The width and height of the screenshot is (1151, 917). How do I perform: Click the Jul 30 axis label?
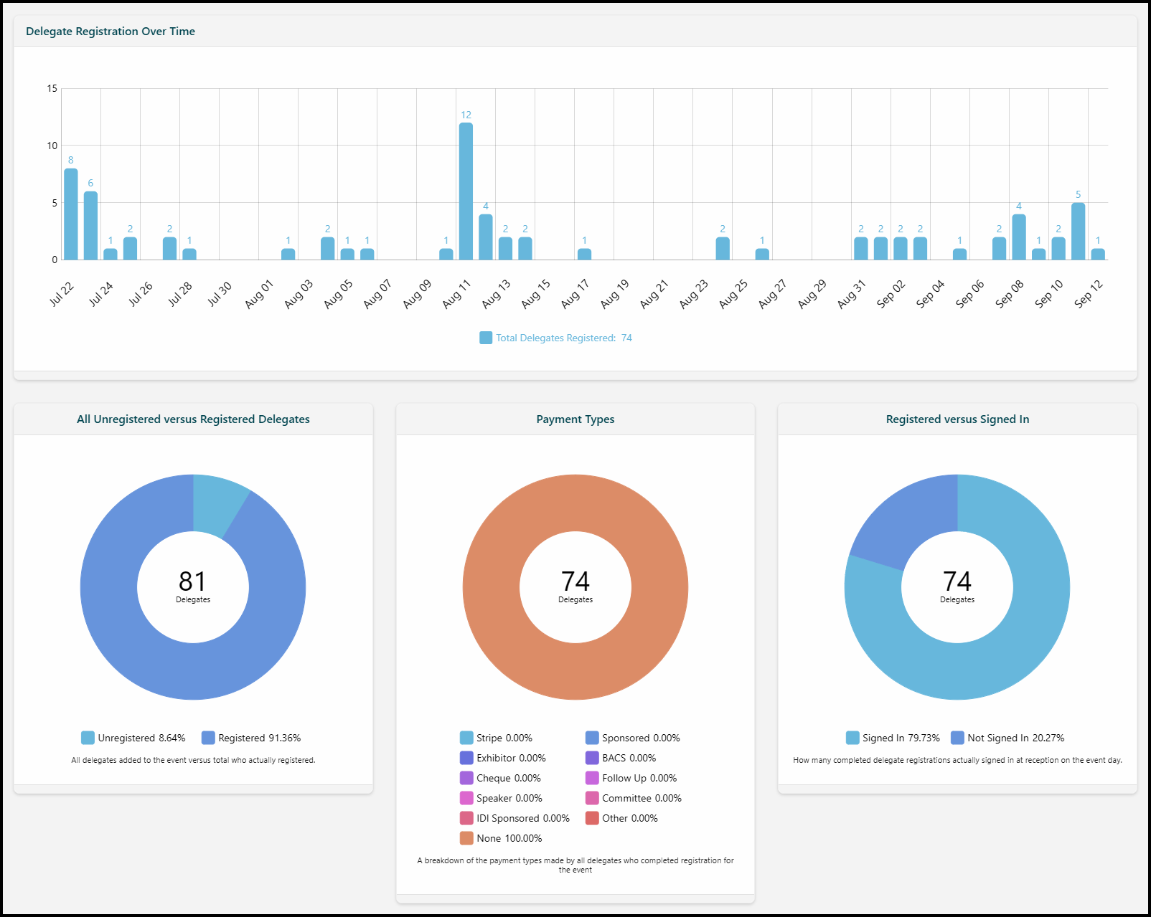(x=220, y=294)
